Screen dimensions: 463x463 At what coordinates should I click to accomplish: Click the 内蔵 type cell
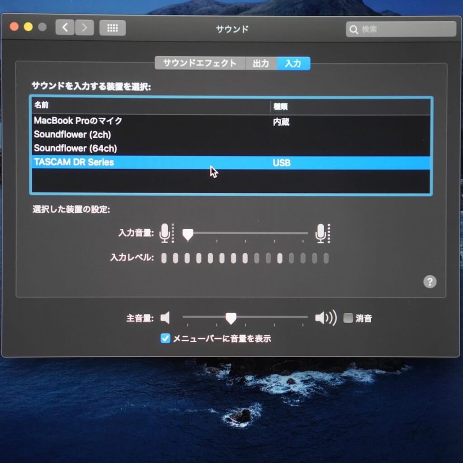281,122
